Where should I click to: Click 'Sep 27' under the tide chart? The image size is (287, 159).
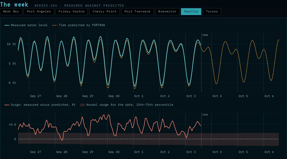coord(36,96)
